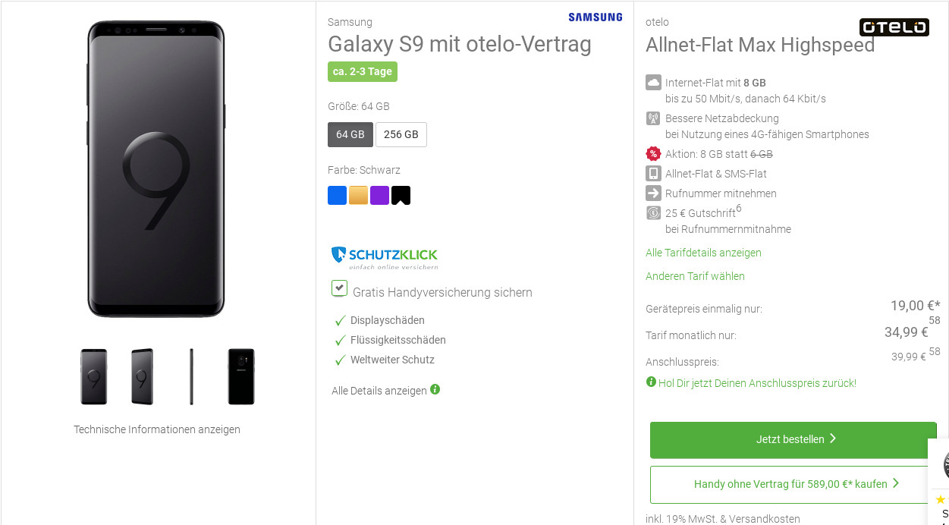Image resolution: width=949 pixels, height=525 pixels.
Task: Click the otelo logo top right
Action: coord(894,27)
